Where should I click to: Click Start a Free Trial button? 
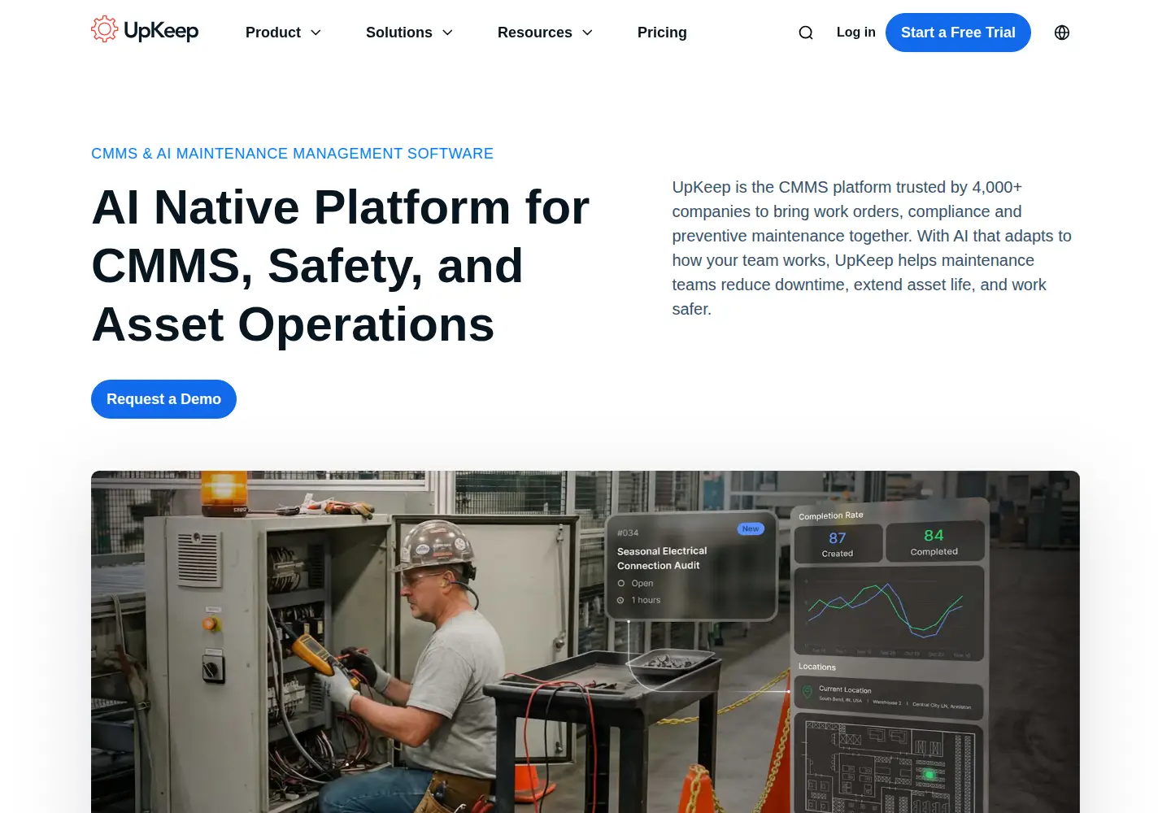pyautogui.click(x=958, y=33)
